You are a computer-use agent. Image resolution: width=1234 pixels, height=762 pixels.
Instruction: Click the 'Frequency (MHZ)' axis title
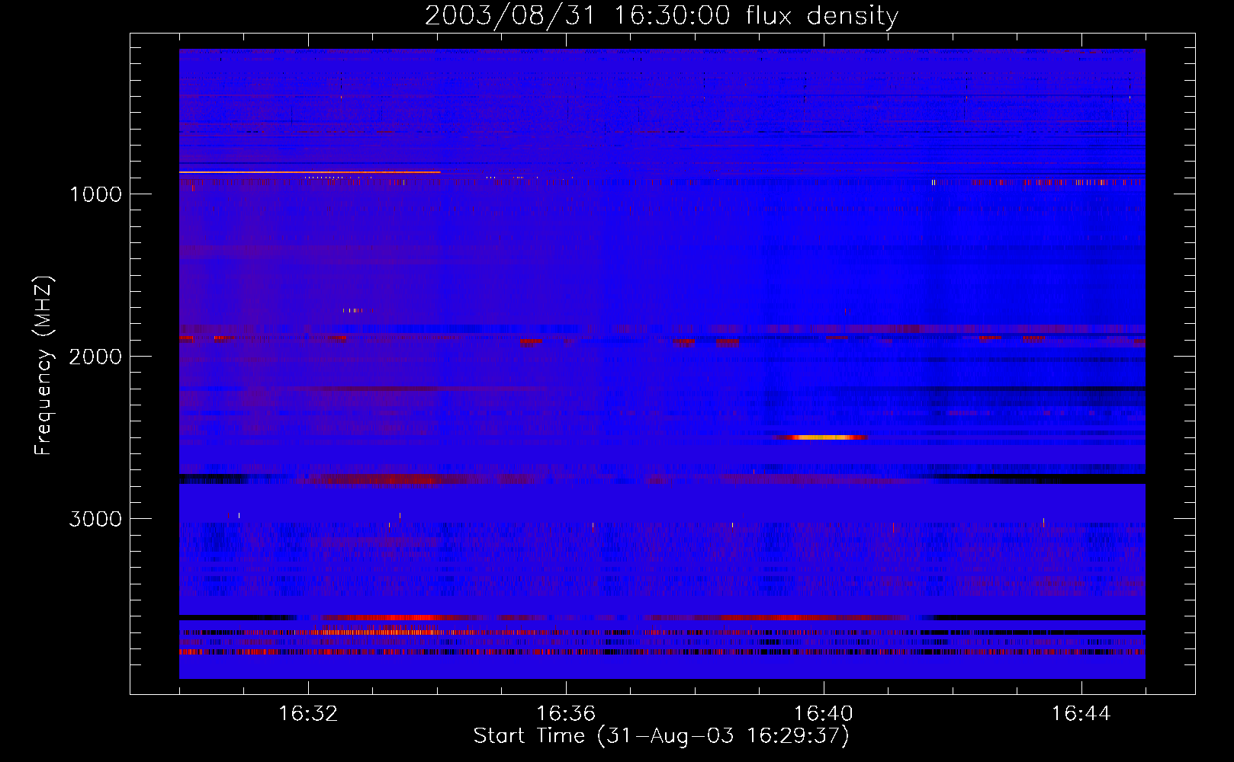(x=43, y=366)
